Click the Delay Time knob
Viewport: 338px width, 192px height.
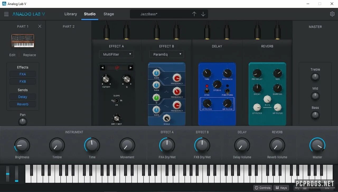click(207, 73)
